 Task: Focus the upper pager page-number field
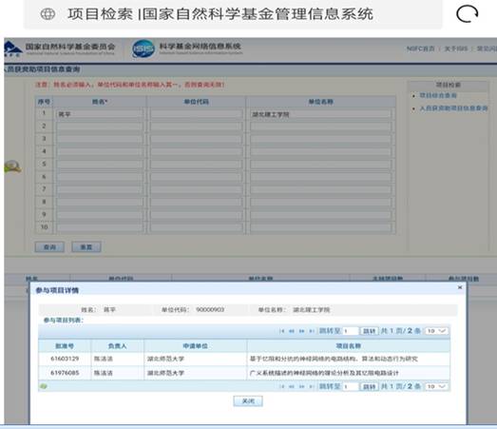pyautogui.click(x=351, y=331)
